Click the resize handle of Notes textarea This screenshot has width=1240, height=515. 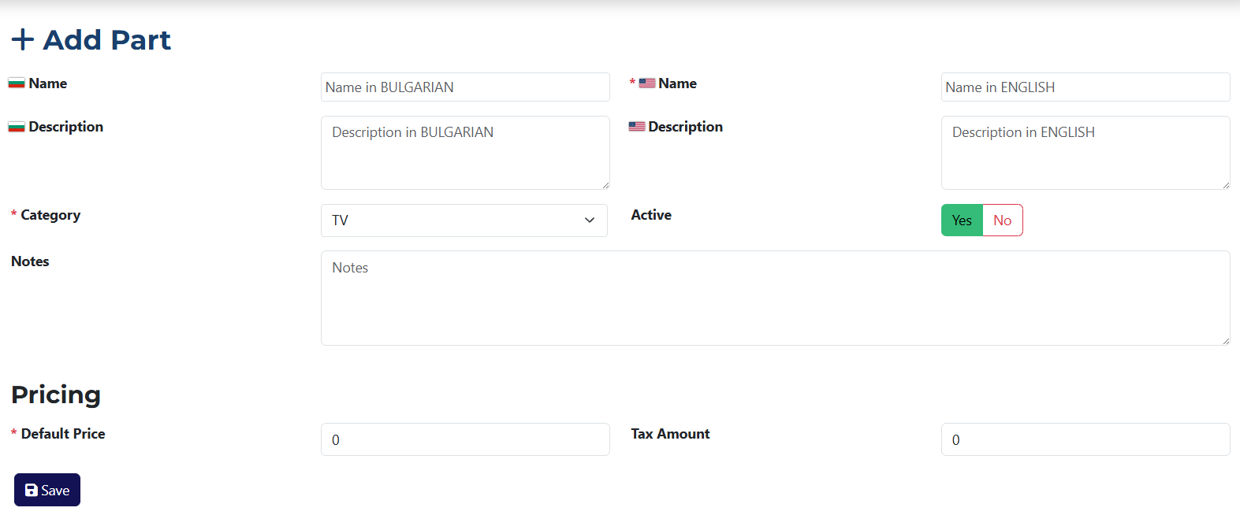[x=1226, y=340]
